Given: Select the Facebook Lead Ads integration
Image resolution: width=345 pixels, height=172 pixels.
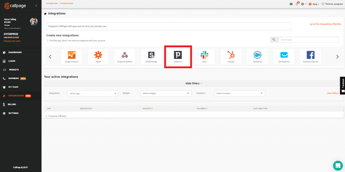Looking at the screenshot, I should click(310, 57).
